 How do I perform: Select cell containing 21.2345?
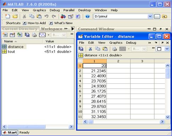95,71
